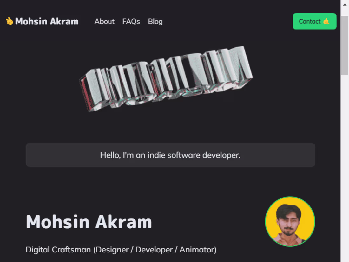
Task: Click the indie developer greeting banner
Action: pos(170,155)
